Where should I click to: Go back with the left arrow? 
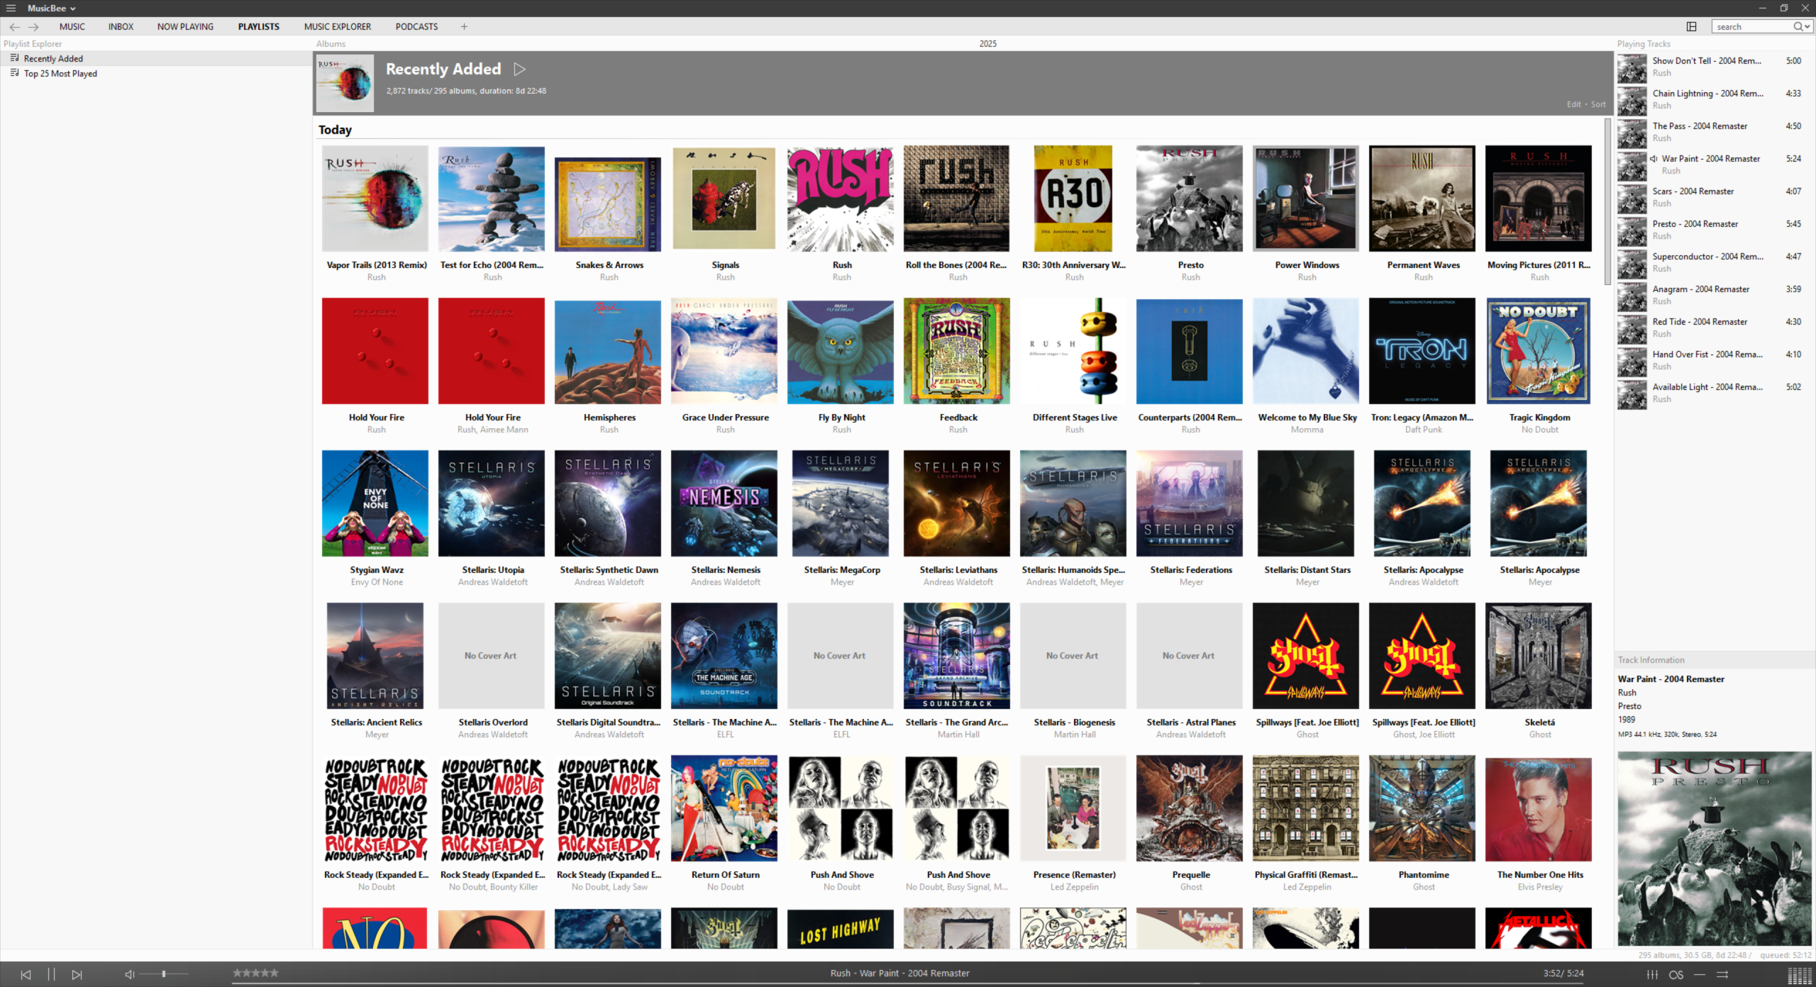tap(14, 27)
